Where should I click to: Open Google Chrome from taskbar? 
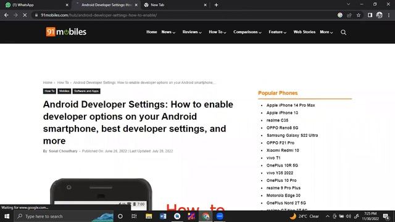point(206,216)
